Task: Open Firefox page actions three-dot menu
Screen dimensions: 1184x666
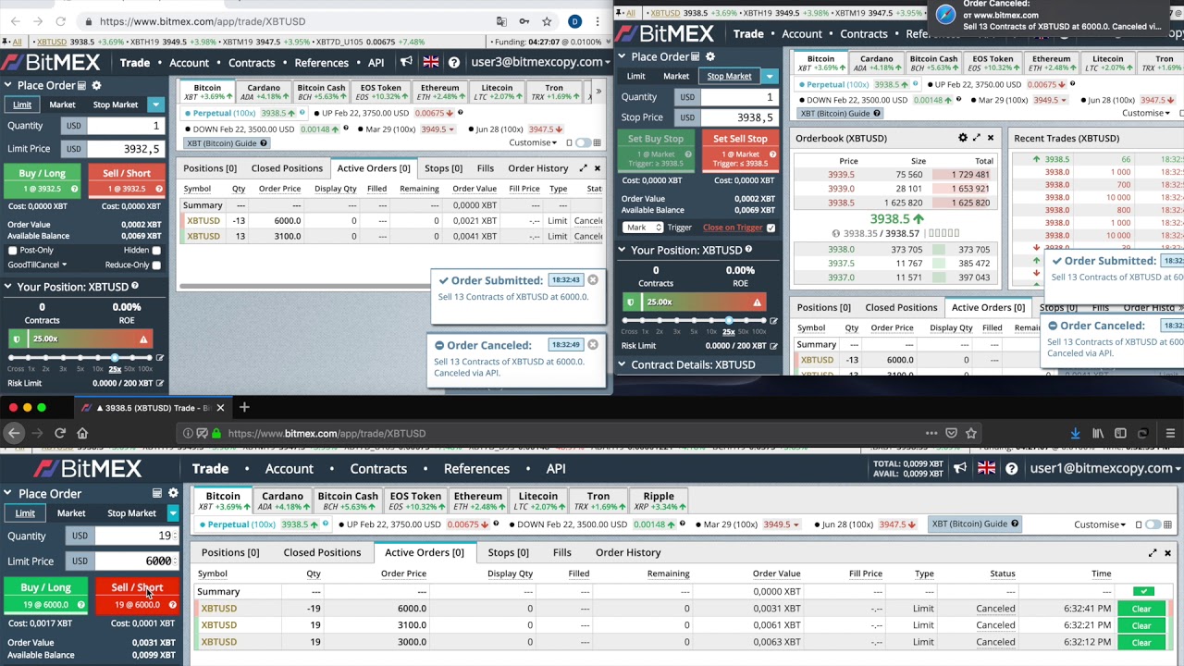Action: (931, 433)
